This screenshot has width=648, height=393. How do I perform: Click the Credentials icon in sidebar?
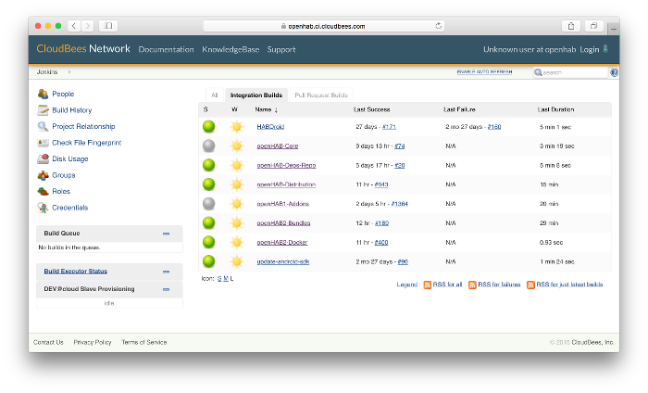coord(43,208)
